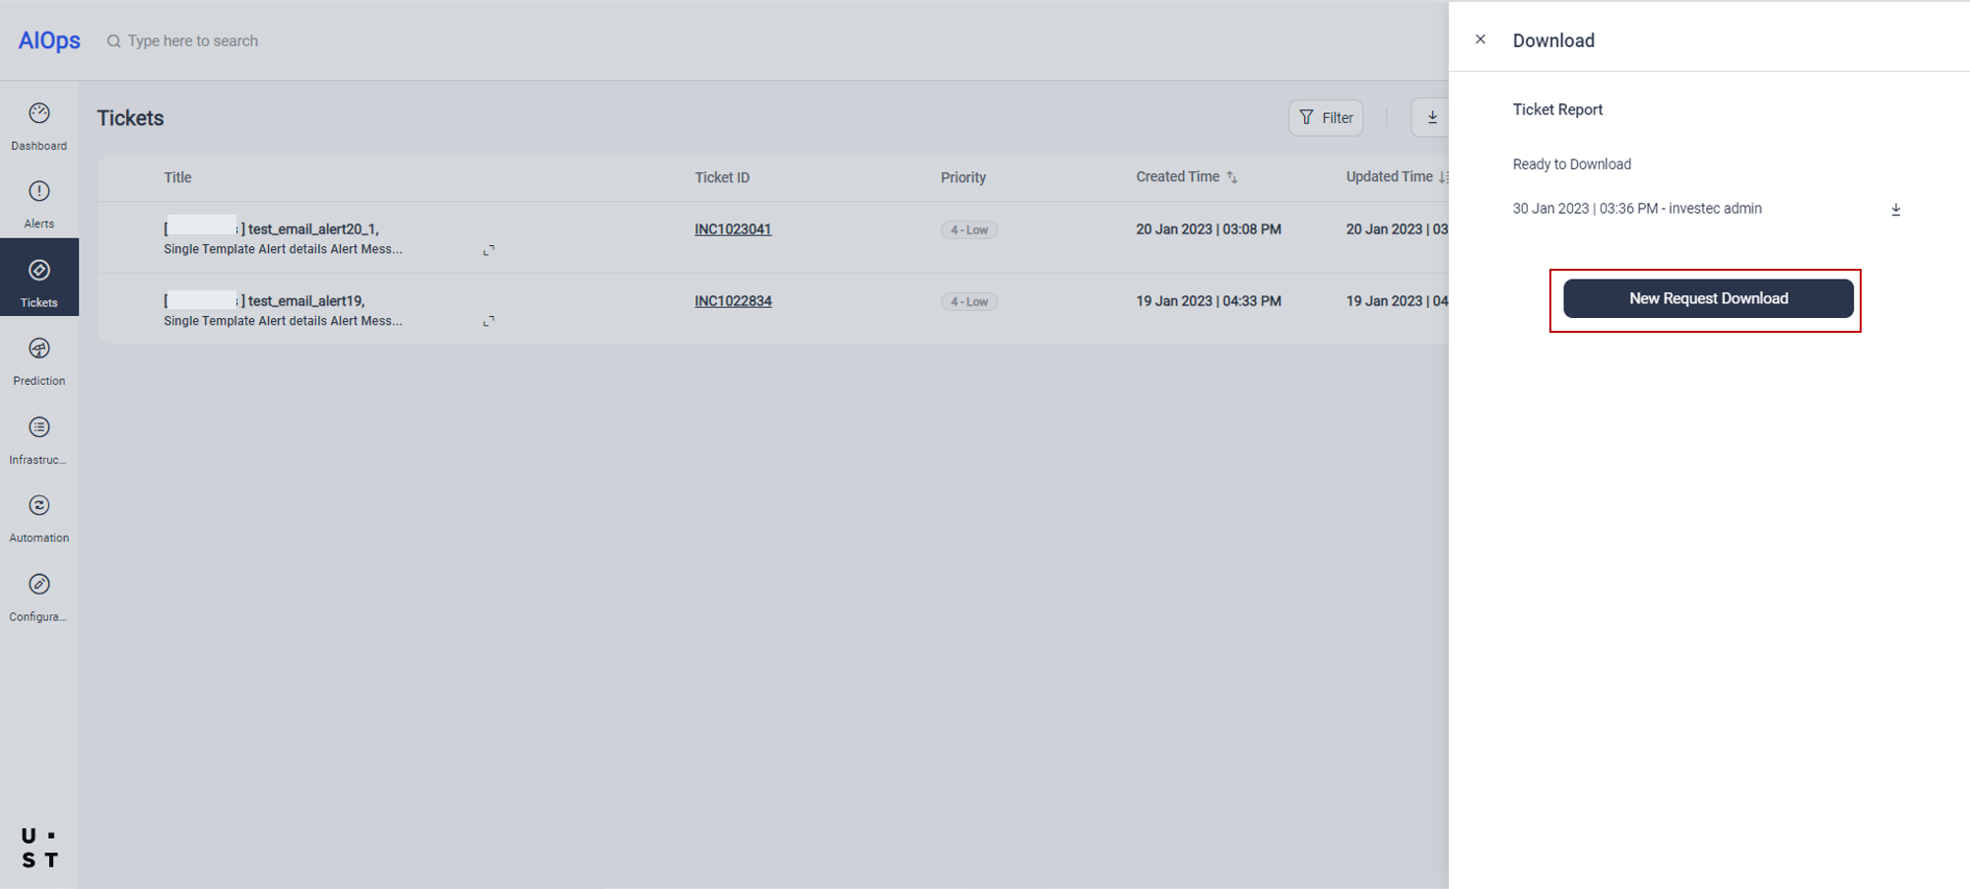Open the Prediction section icon

[x=39, y=349]
